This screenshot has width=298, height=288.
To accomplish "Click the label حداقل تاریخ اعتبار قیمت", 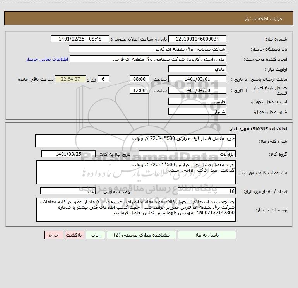I will pos(270,90).
